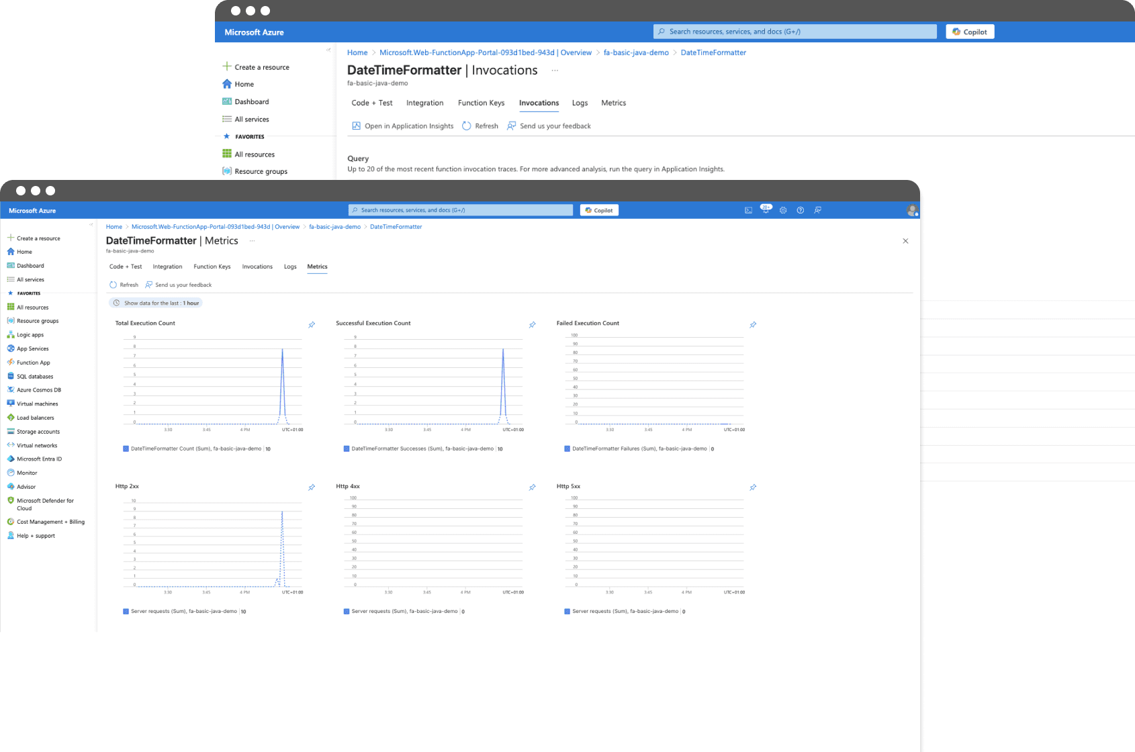Pin the Successful Execution Count chart
The height and width of the screenshot is (752, 1135).
(x=532, y=325)
